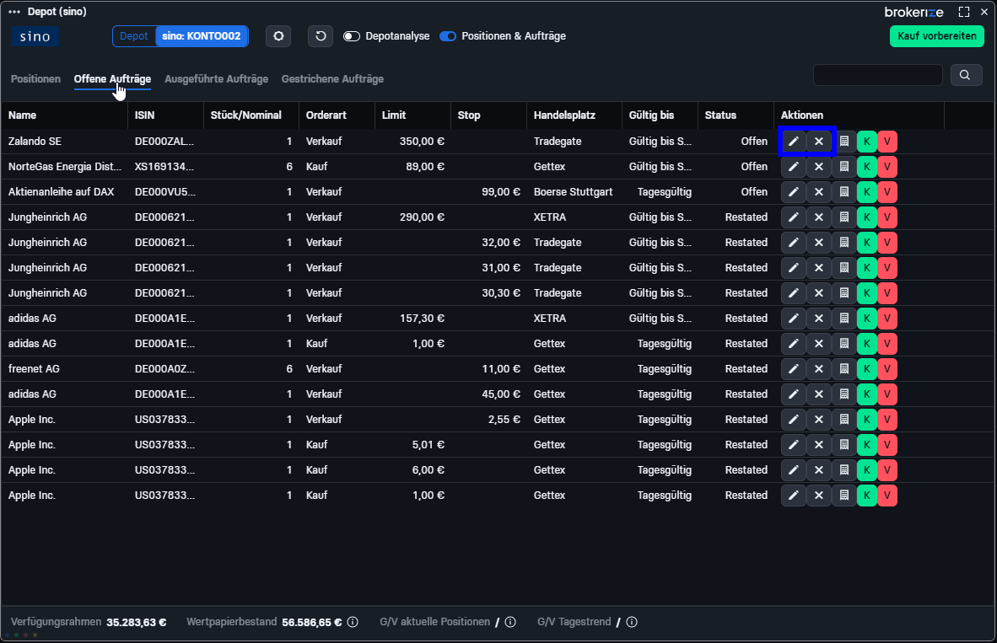
Task: Open details for adidas stop 45,00 € order
Action: click(x=844, y=394)
